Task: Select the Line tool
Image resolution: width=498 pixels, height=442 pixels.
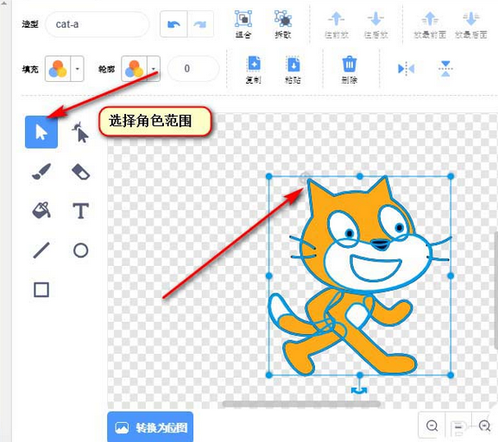Action: pyautogui.click(x=41, y=250)
